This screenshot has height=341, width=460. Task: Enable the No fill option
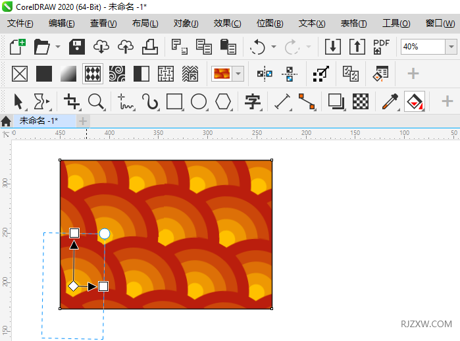[x=20, y=74]
